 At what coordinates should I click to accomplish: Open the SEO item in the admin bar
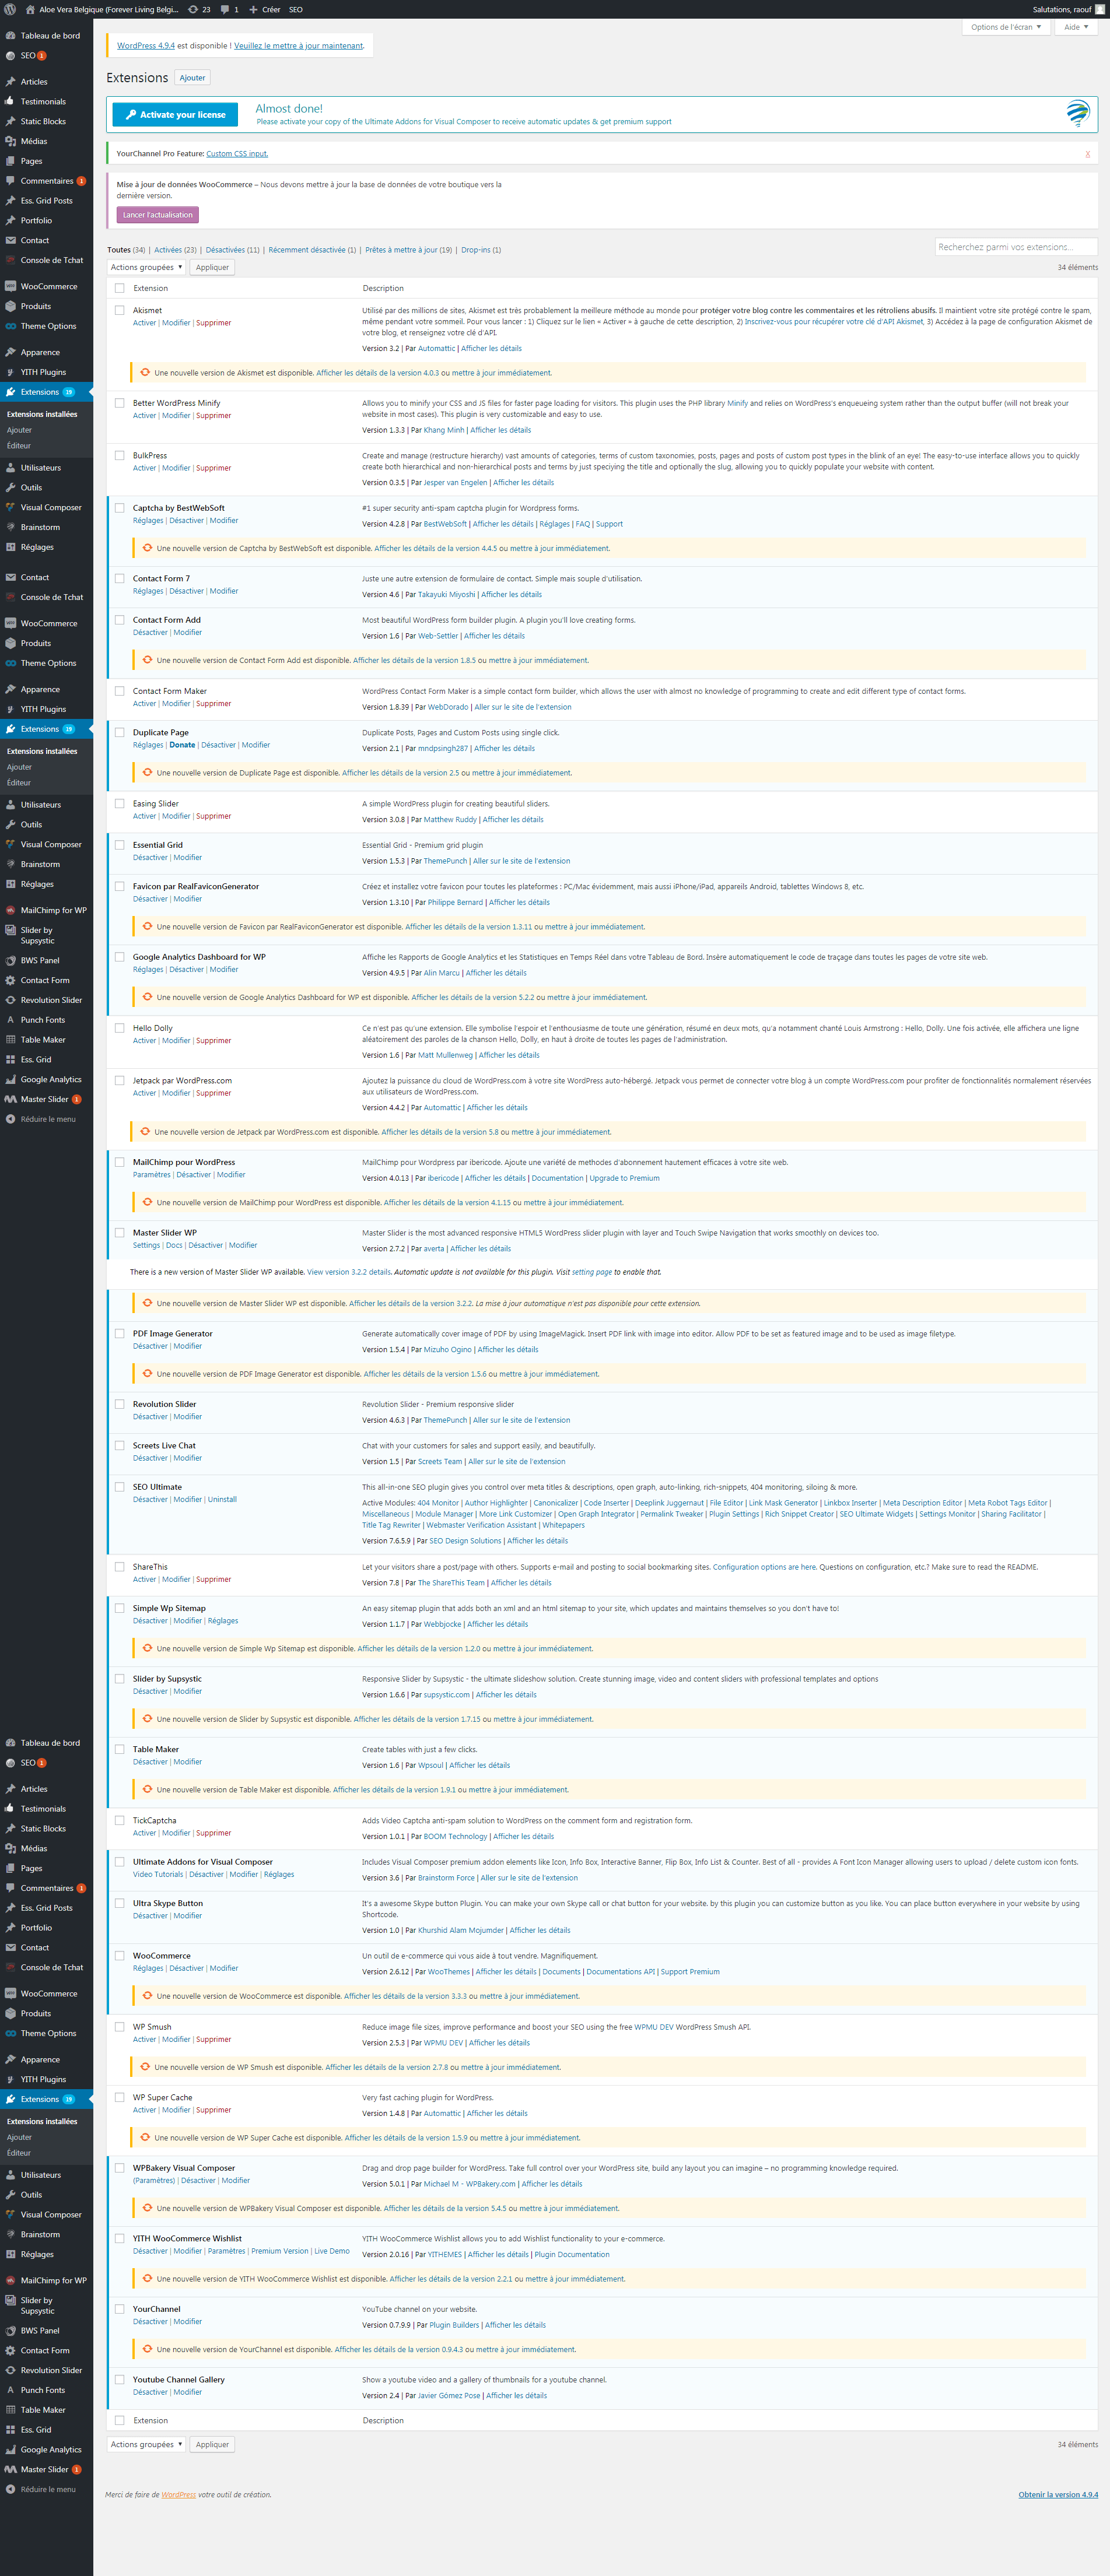[x=296, y=9]
